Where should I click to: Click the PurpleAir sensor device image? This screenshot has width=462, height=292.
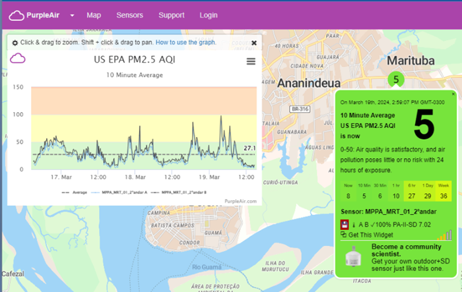click(353, 256)
